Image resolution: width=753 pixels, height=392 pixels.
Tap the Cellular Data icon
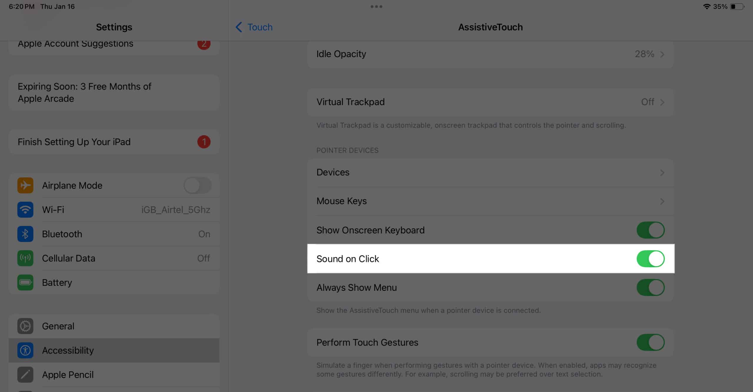click(25, 258)
